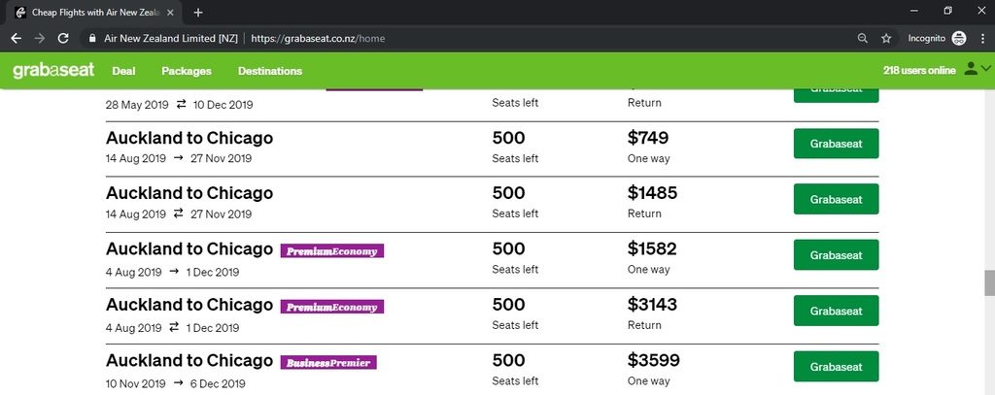The width and height of the screenshot is (995, 395).
Task: Click the page vertical scrollbar thumb
Action: 988,282
